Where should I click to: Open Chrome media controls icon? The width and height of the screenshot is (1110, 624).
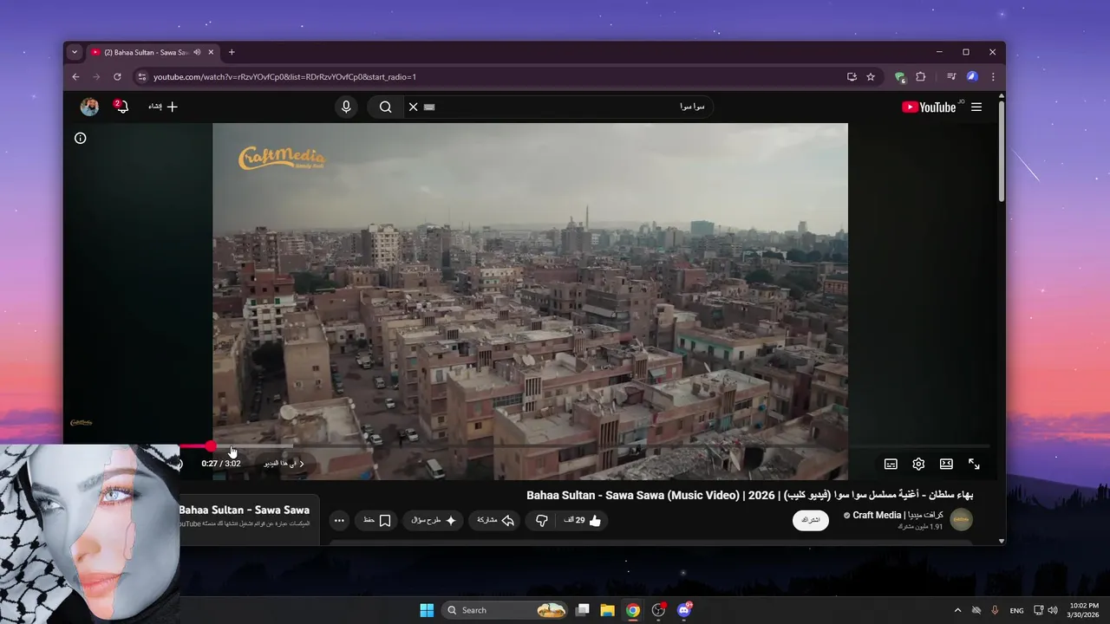951,76
